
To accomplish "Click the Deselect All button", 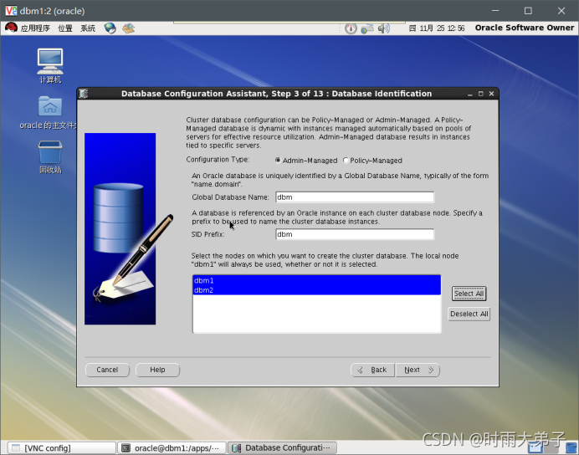I will [469, 314].
